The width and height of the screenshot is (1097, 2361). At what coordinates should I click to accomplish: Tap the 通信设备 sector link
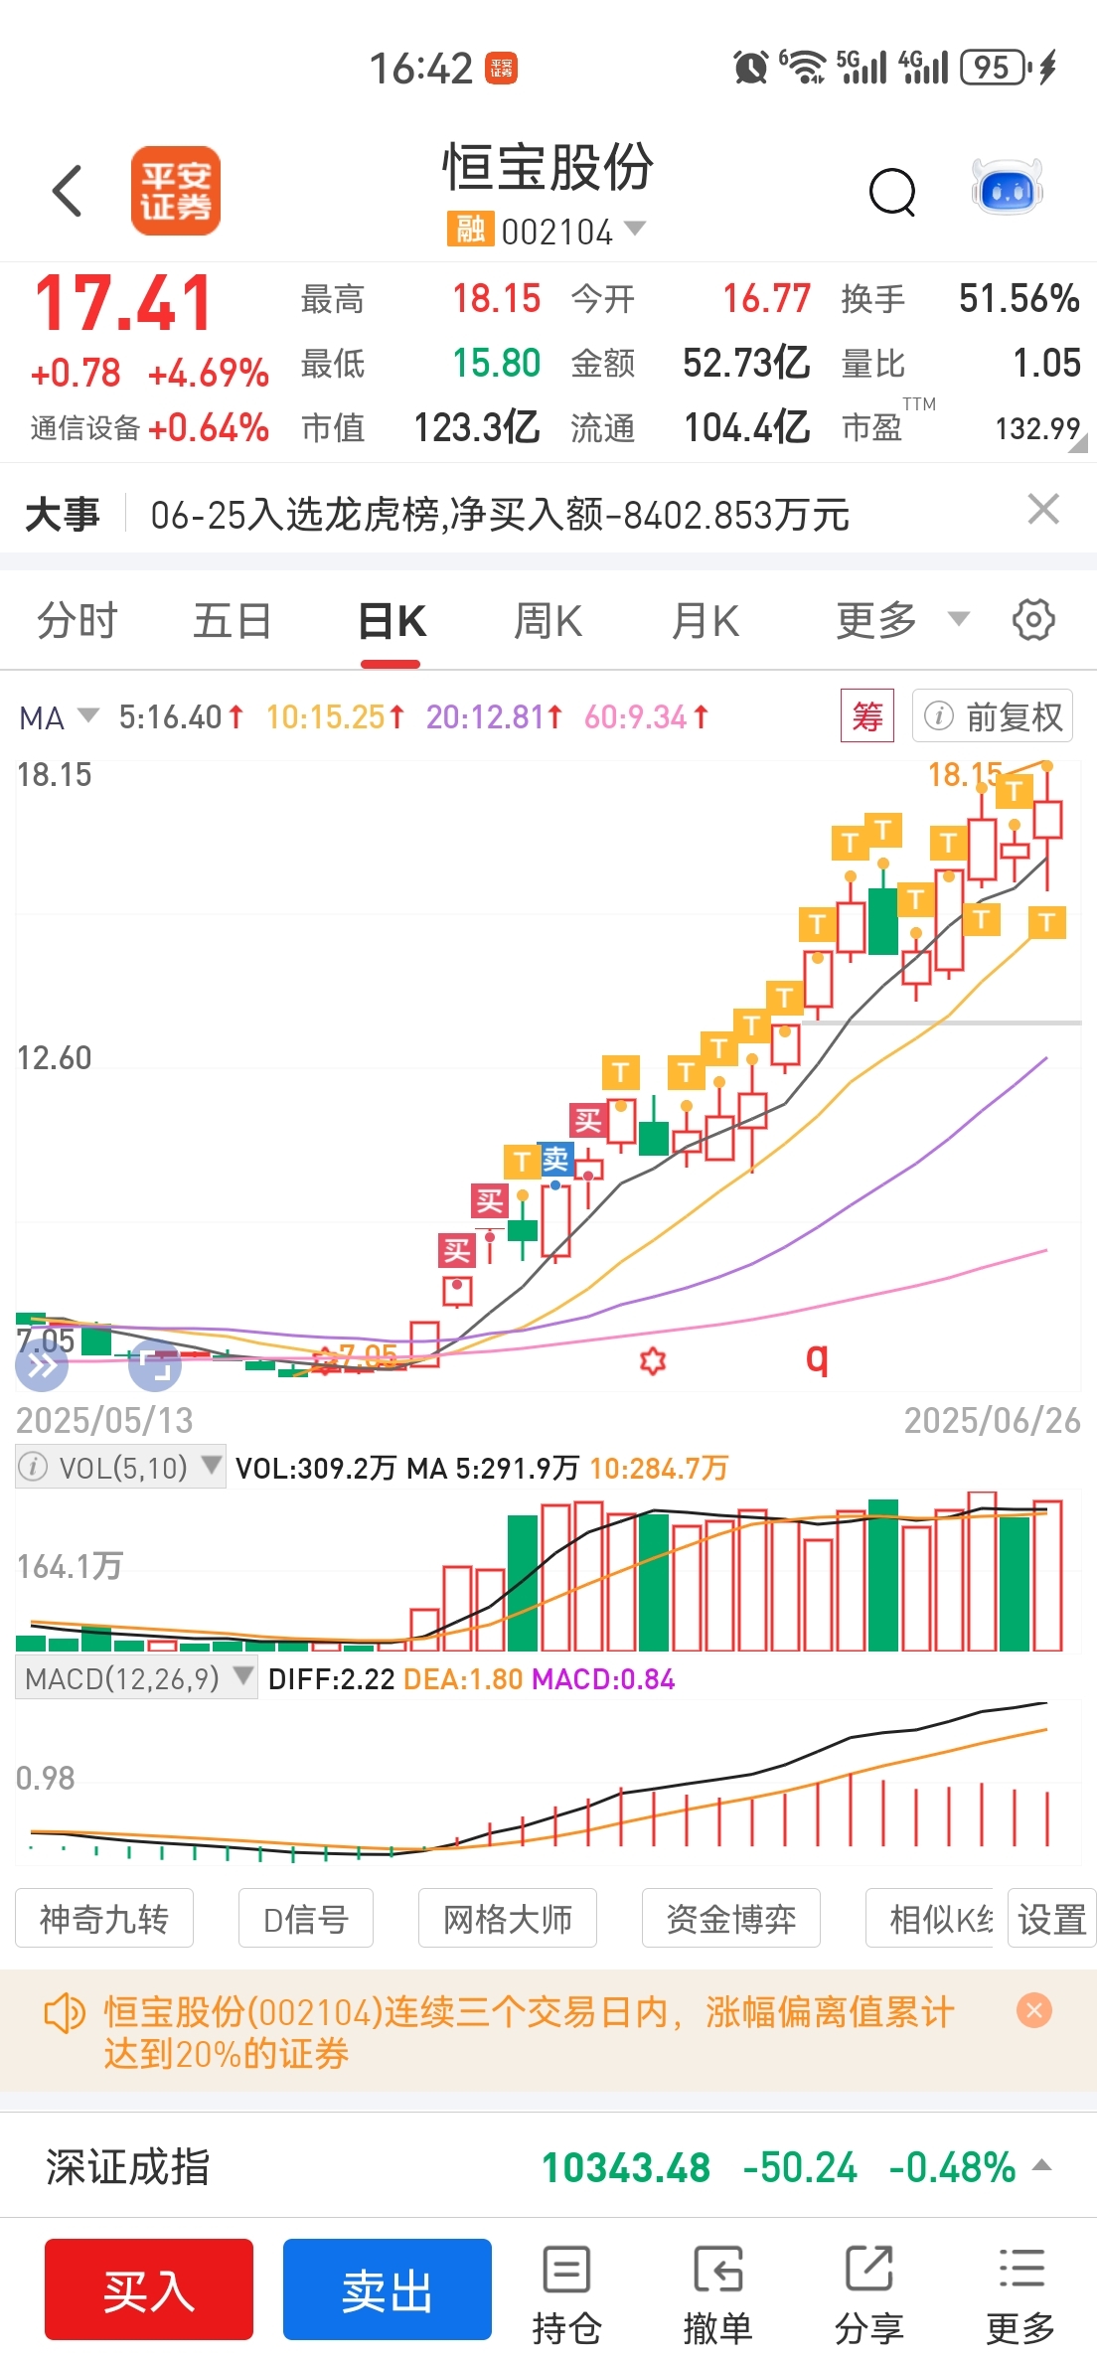tap(85, 428)
